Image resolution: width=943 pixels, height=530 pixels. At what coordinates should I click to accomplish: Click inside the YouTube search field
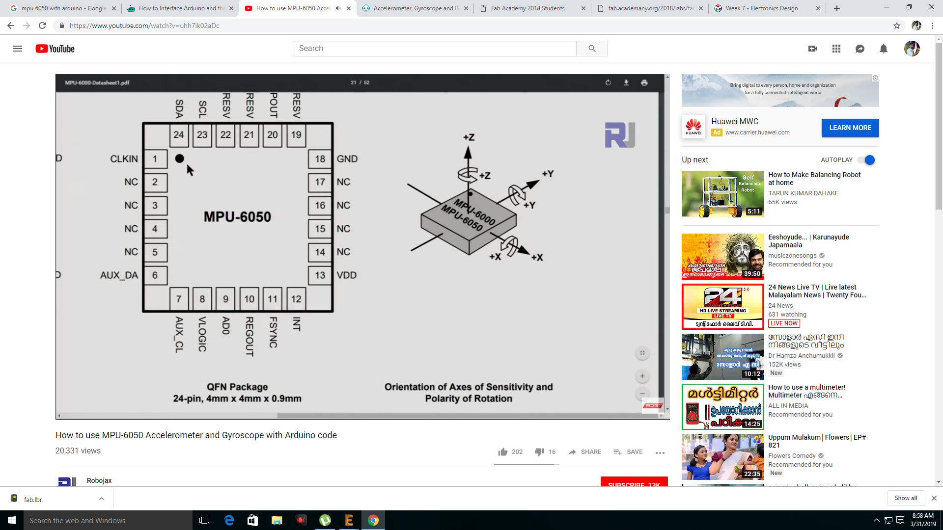[x=435, y=49]
